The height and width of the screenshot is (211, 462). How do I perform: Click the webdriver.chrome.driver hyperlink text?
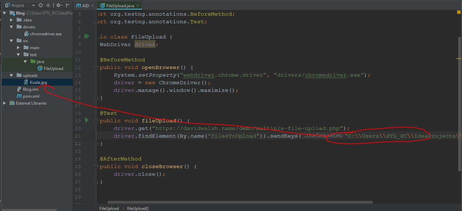pyautogui.click(x=198, y=74)
